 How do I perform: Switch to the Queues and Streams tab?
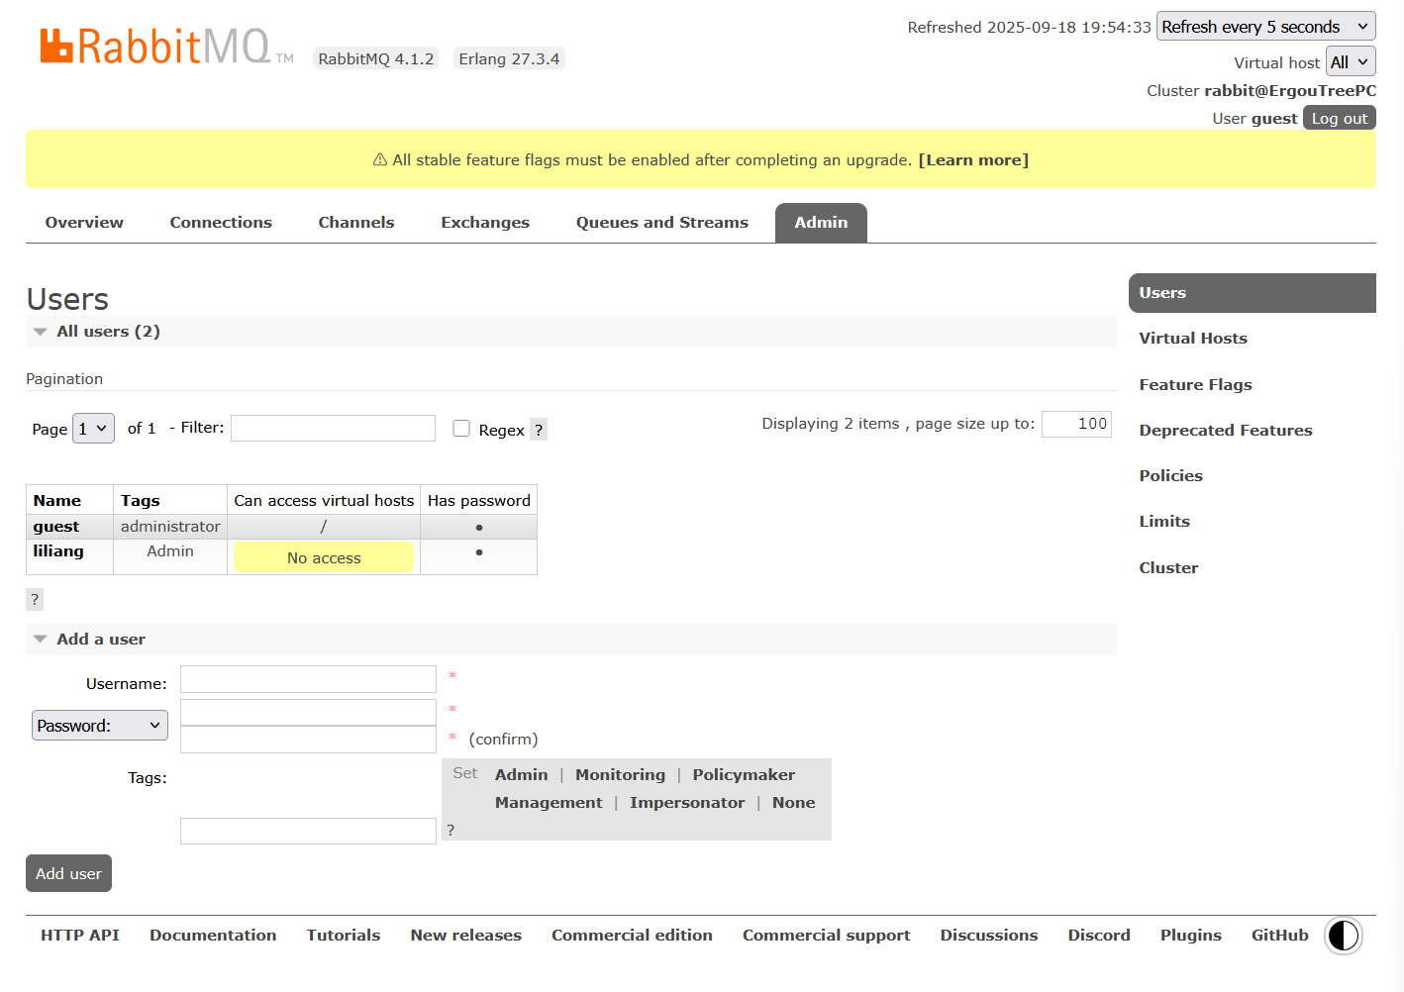[x=661, y=223]
